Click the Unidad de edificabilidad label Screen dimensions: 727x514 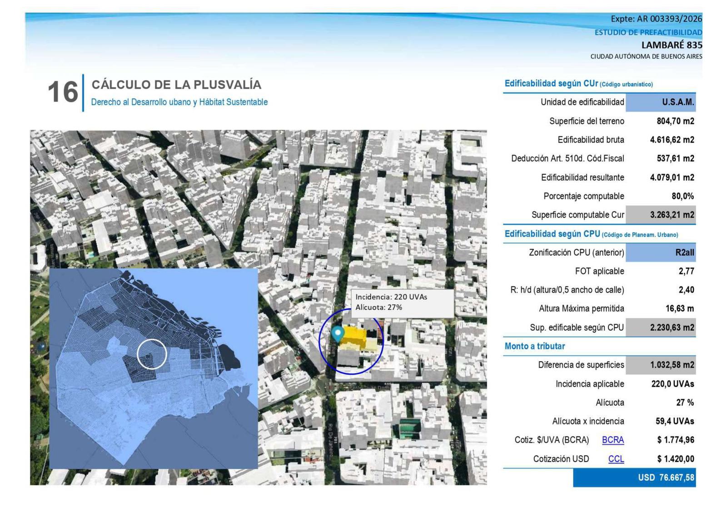click(x=582, y=102)
